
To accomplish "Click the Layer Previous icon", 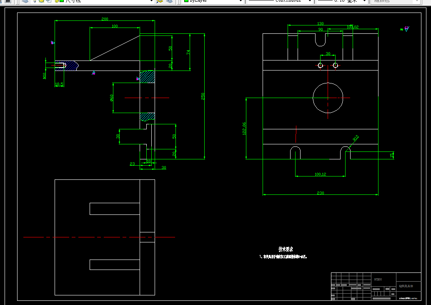I will coord(169,1).
